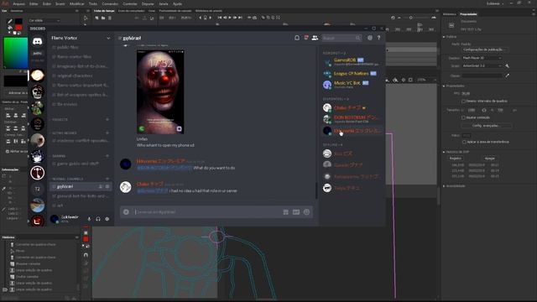The image size is (537, 302).
Task: Mute microphone in Discord user panel
Action: [90, 219]
